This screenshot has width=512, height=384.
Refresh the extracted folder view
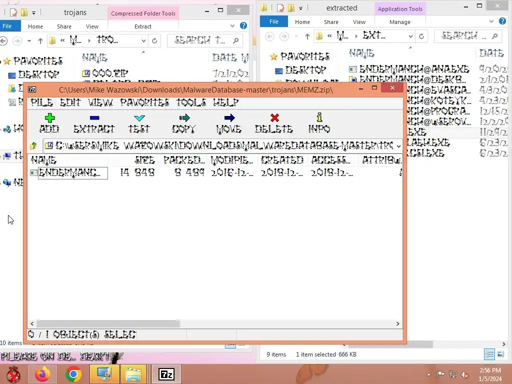point(421,36)
